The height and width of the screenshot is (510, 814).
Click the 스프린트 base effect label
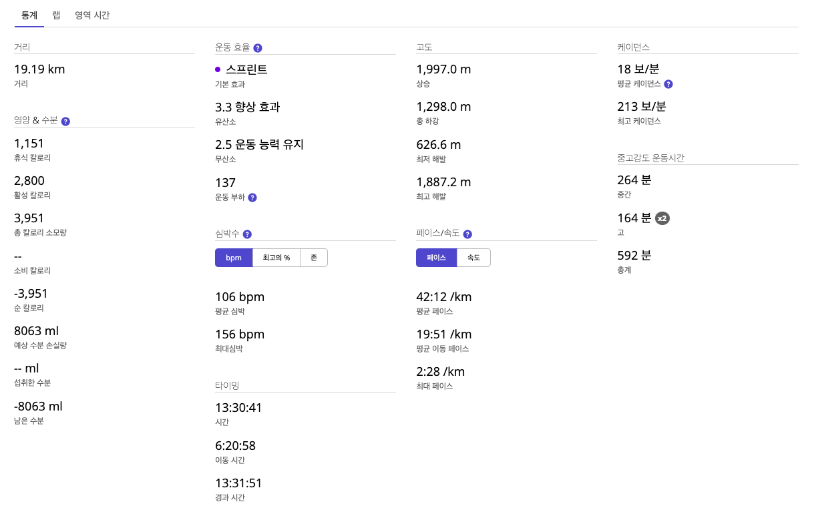click(245, 69)
